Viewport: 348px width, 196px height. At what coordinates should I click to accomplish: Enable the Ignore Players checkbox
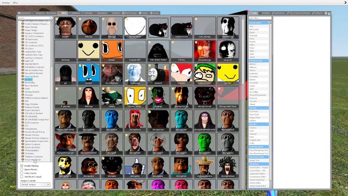pos(22,169)
